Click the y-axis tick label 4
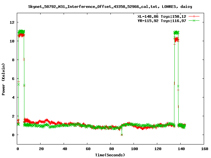 click(x=13, y=97)
